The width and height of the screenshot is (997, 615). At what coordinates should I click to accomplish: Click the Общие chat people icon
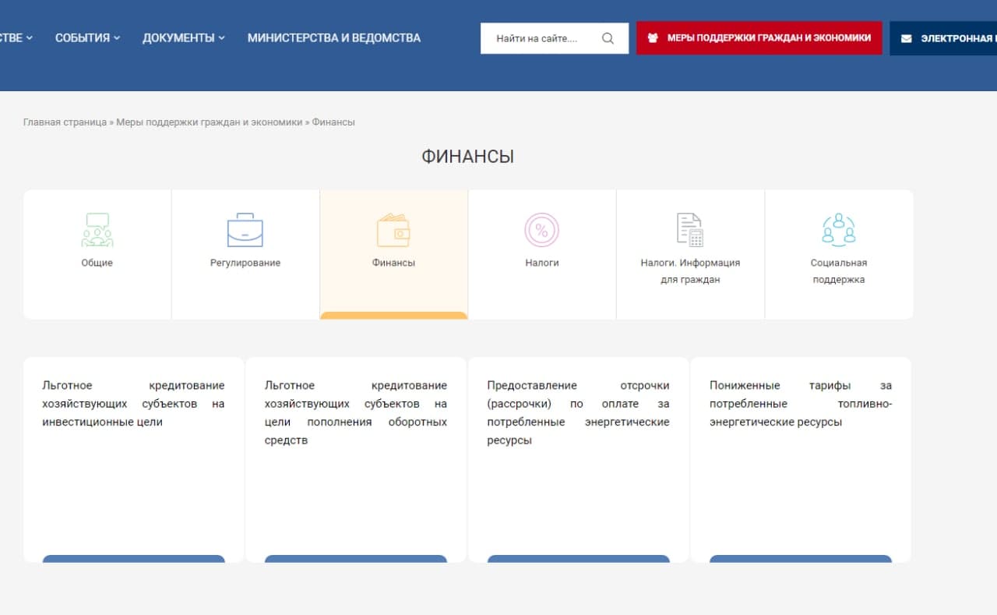tap(97, 230)
